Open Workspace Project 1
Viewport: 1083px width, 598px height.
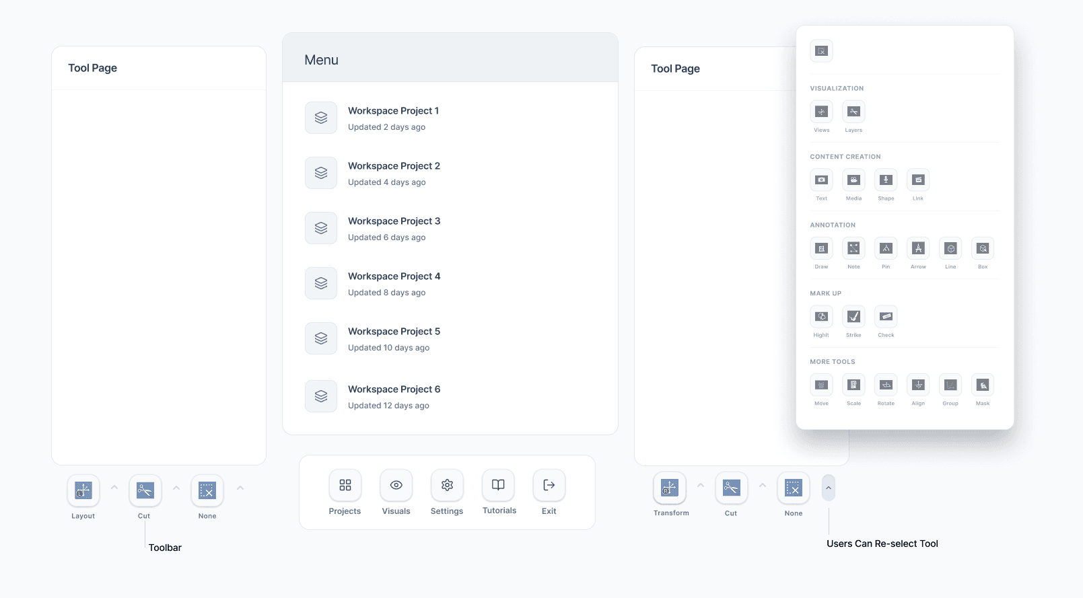tap(450, 118)
